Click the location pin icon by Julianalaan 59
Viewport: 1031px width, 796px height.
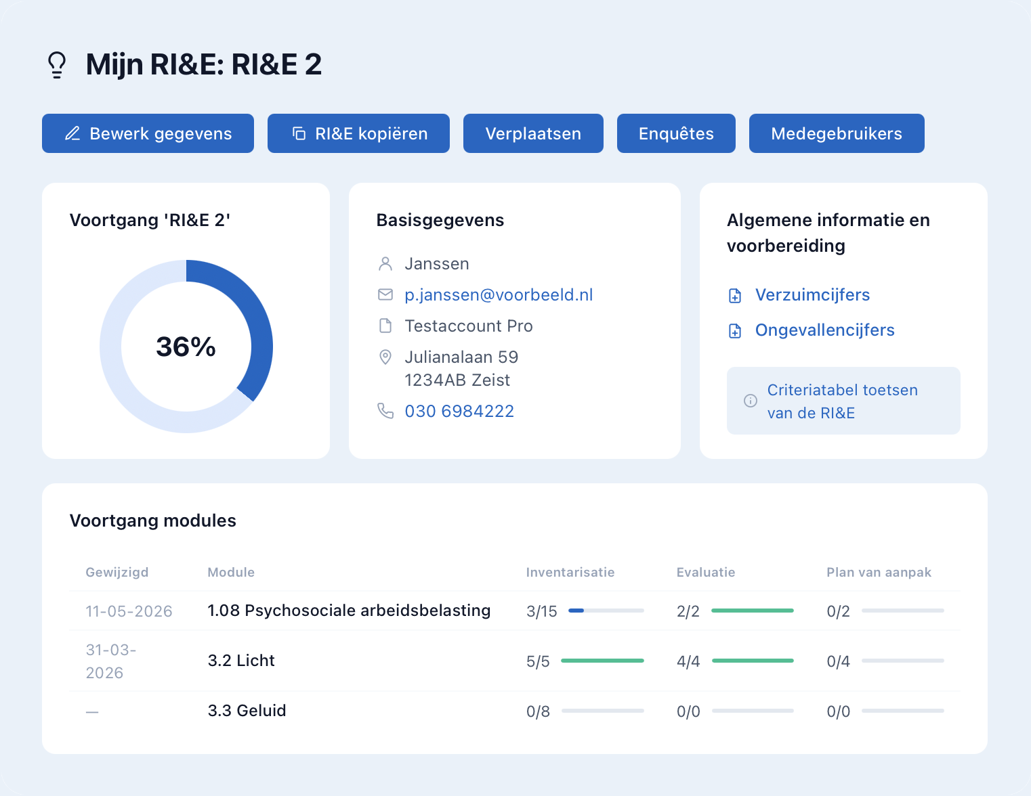point(385,357)
